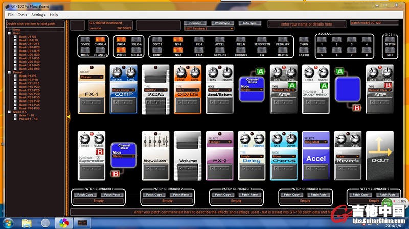Click the channel B AMP pedal footswitch
This screenshot has width=409, height=229.
coord(379,105)
